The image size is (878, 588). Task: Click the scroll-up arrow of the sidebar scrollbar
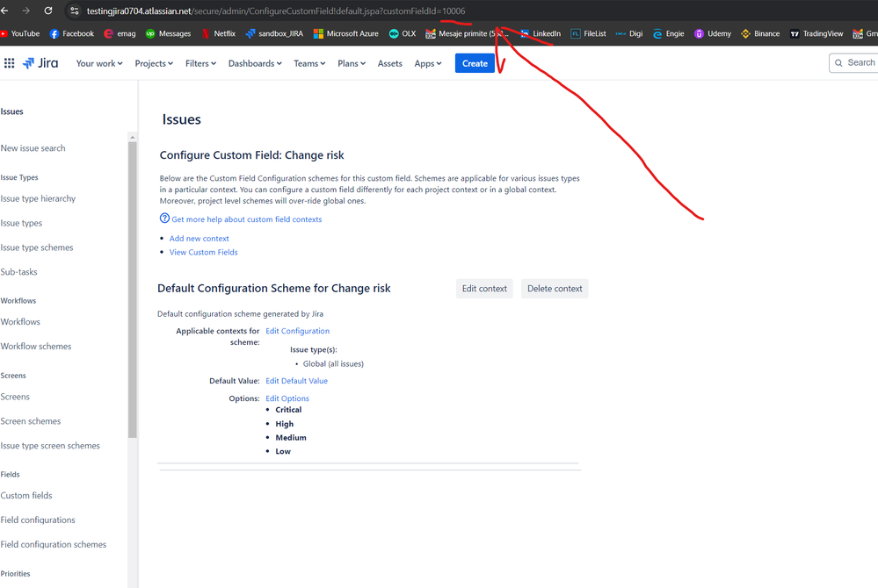pos(132,137)
